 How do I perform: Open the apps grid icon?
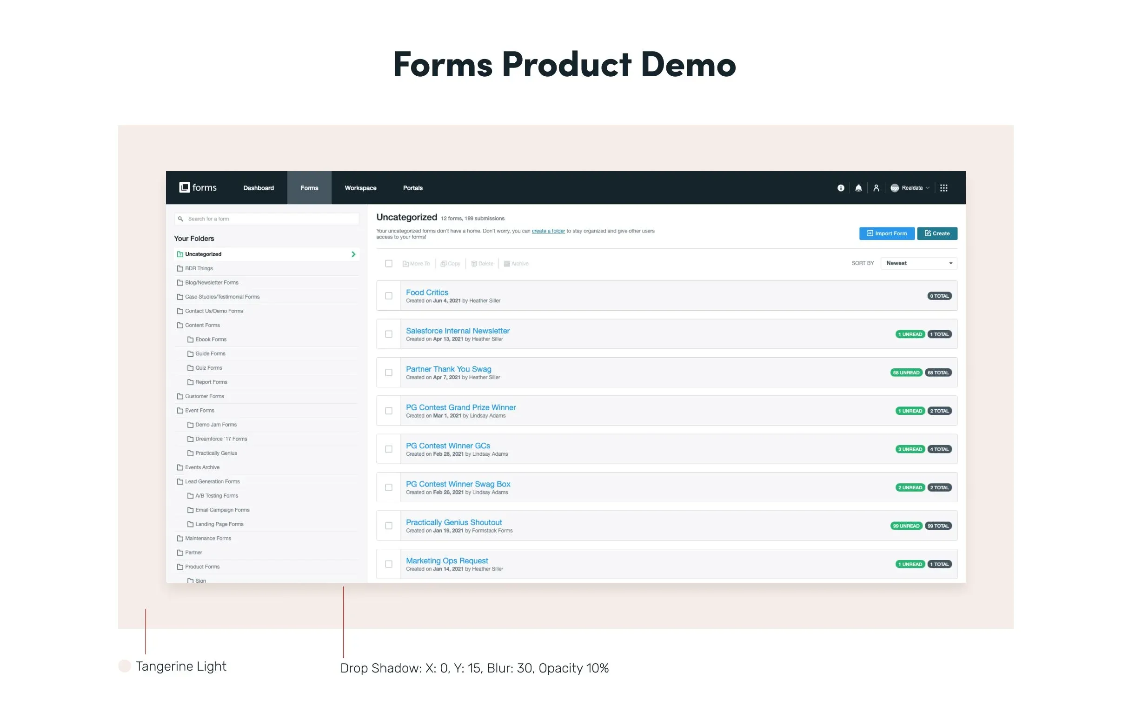944,188
